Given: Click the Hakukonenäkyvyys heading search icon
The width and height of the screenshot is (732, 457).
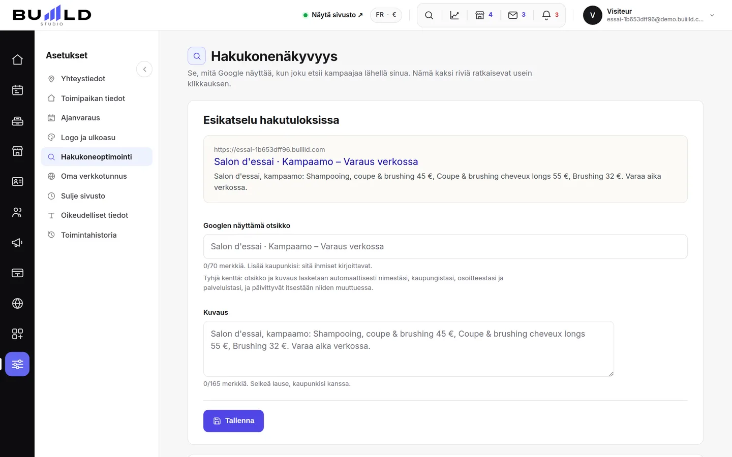Looking at the screenshot, I should coord(197,56).
